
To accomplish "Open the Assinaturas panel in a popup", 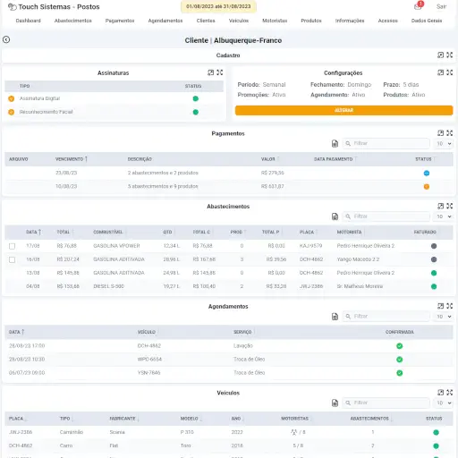I will click(211, 72).
